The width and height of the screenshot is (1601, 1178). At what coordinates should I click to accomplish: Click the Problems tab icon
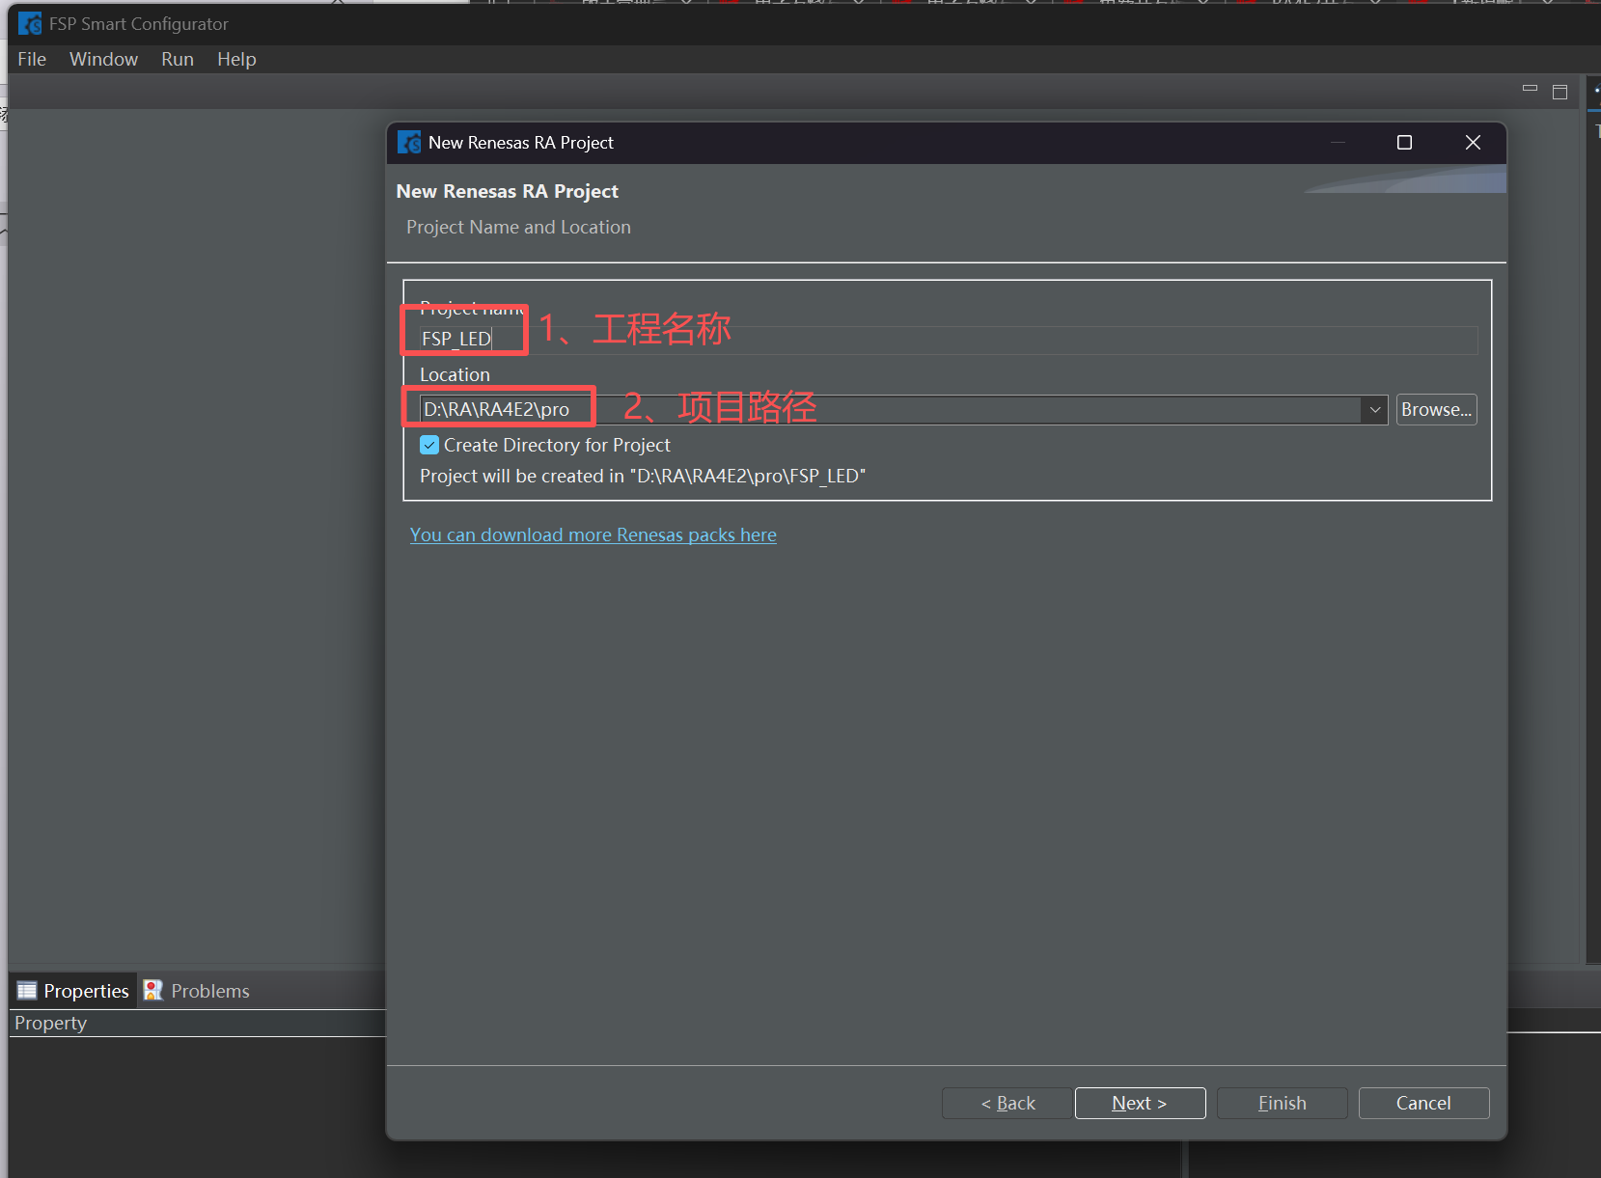[153, 991]
